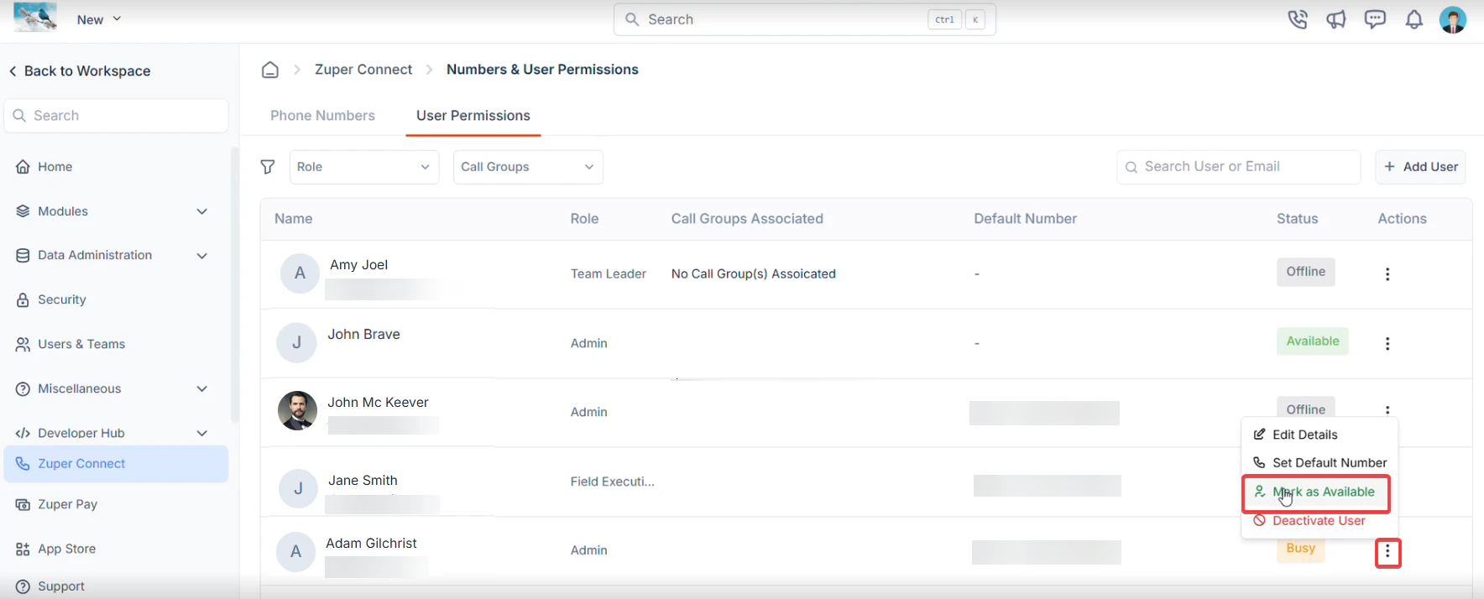Click the Amy Joel name text
The width and height of the screenshot is (1484, 599).
(358, 265)
